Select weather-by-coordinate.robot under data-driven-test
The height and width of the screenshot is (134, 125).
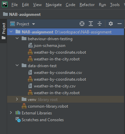(60, 79)
